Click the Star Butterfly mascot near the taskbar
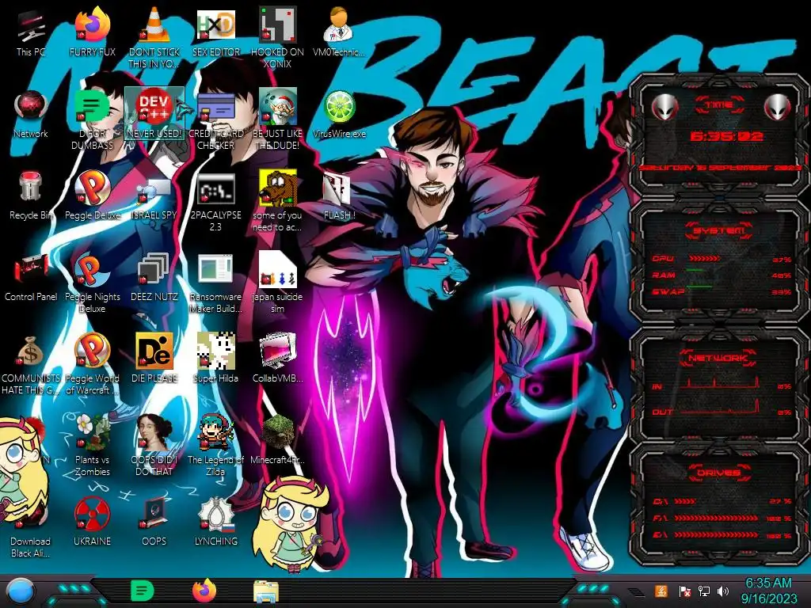 tap(291, 524)
